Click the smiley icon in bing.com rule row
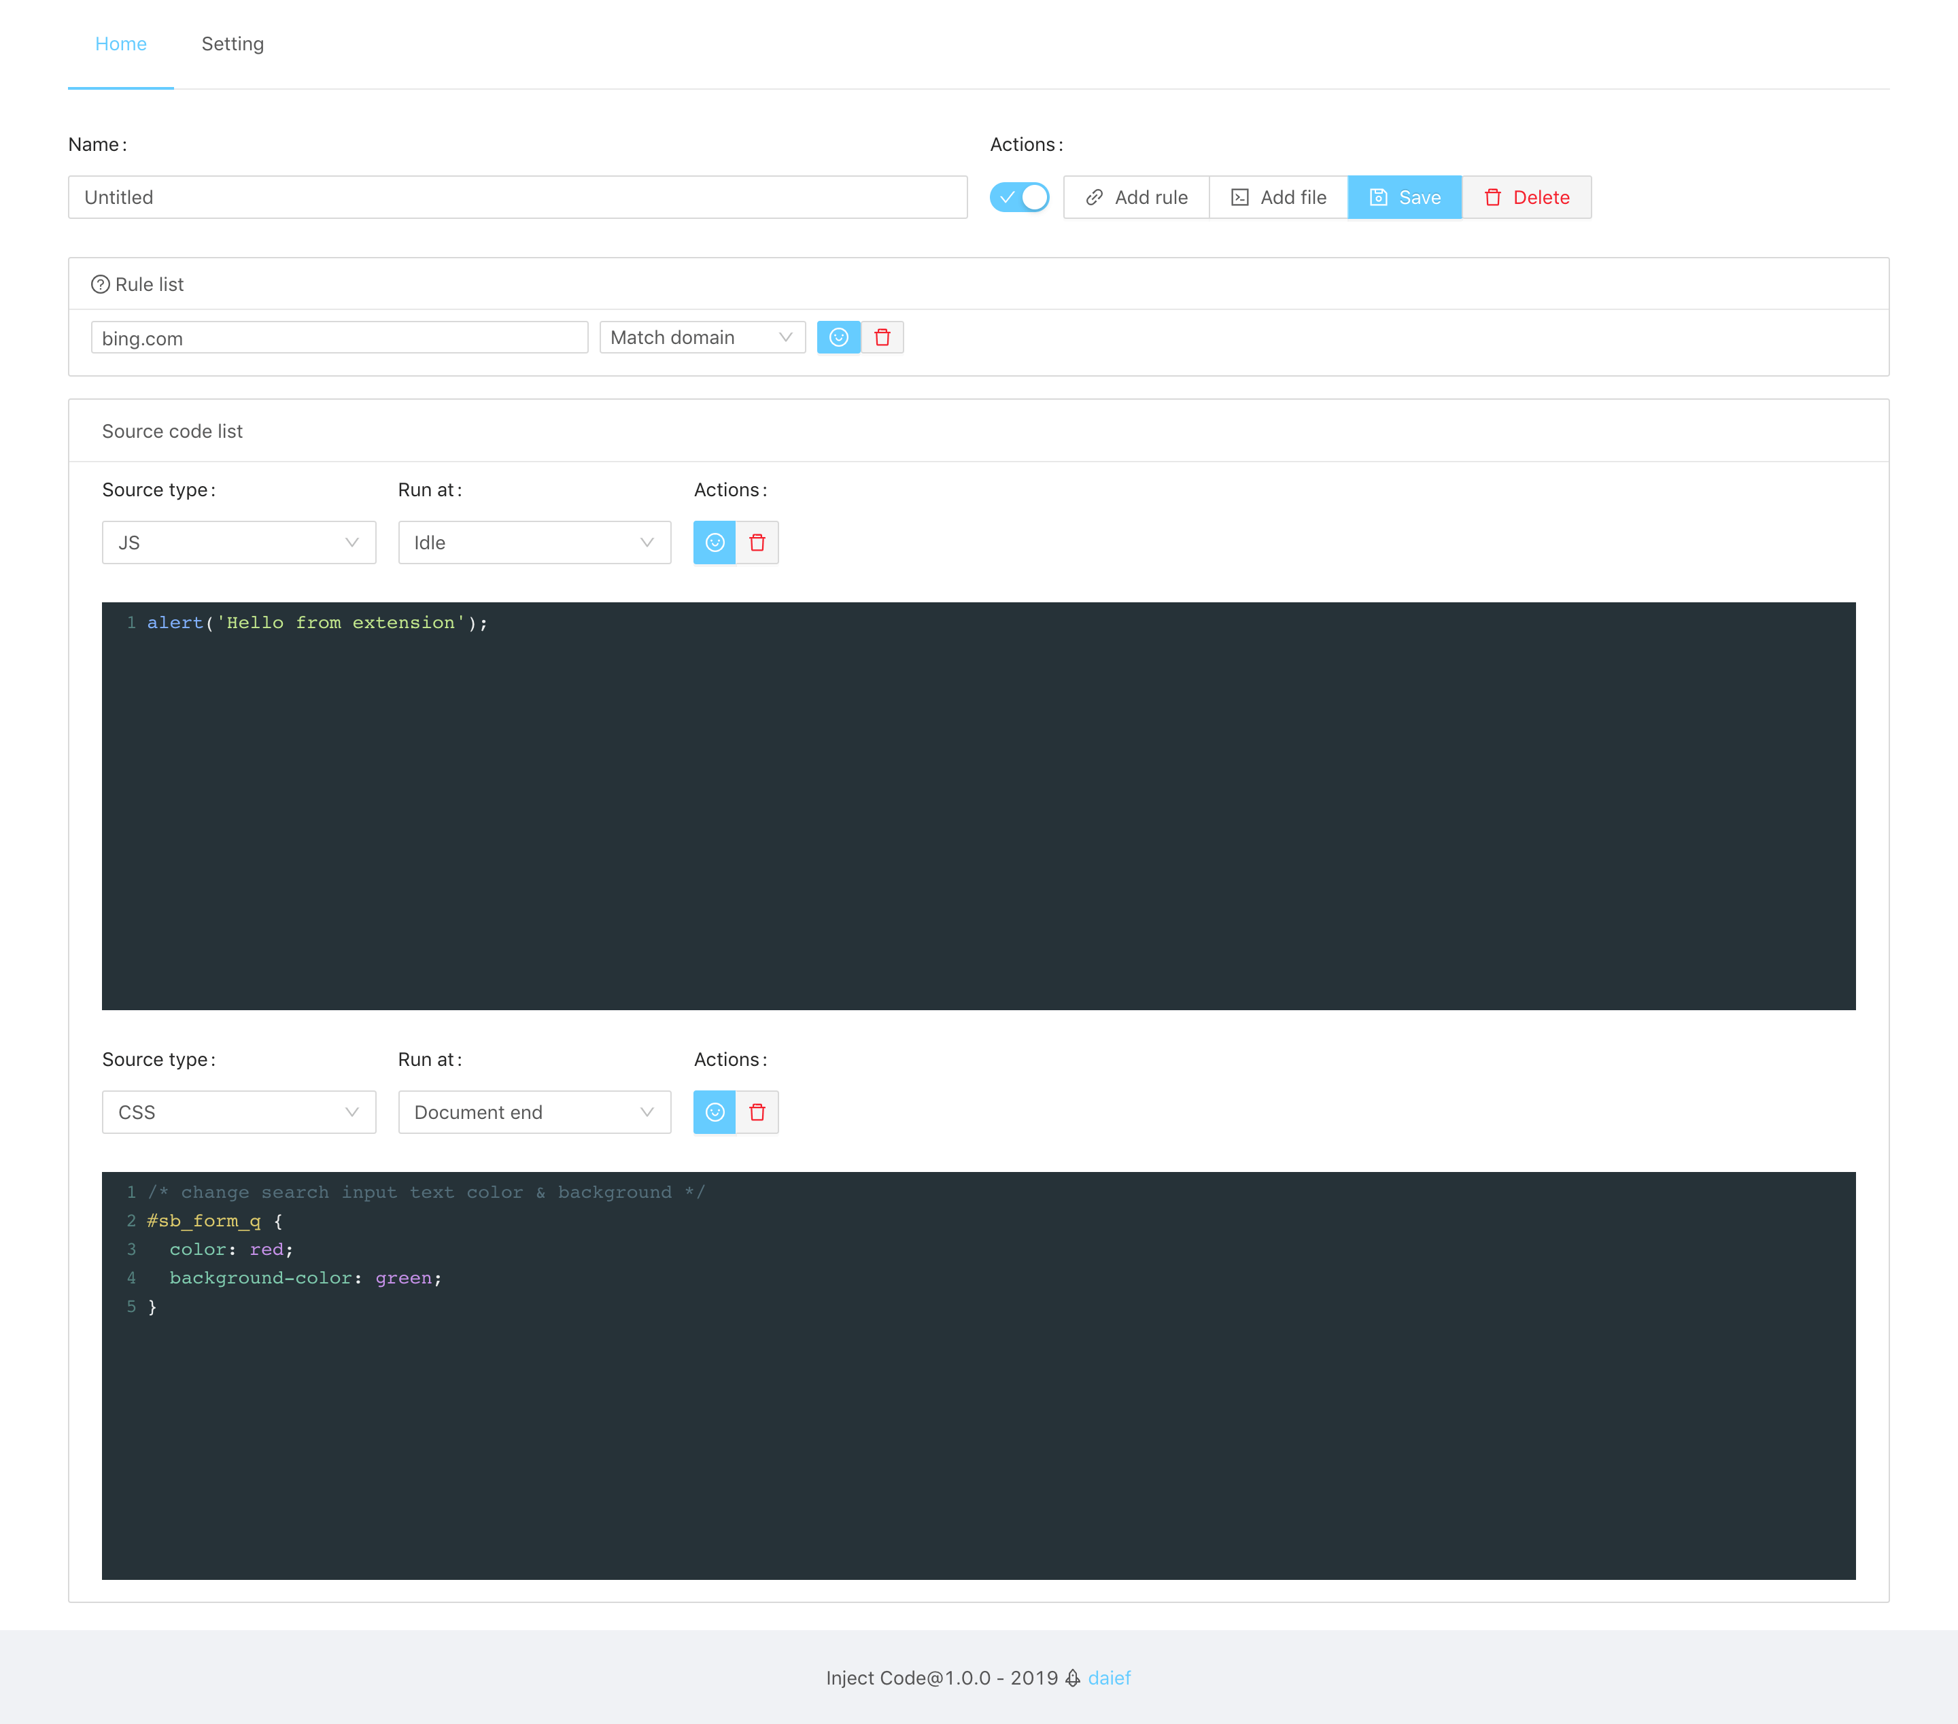Screen dimensions: 1958x1724 (838, 337)
